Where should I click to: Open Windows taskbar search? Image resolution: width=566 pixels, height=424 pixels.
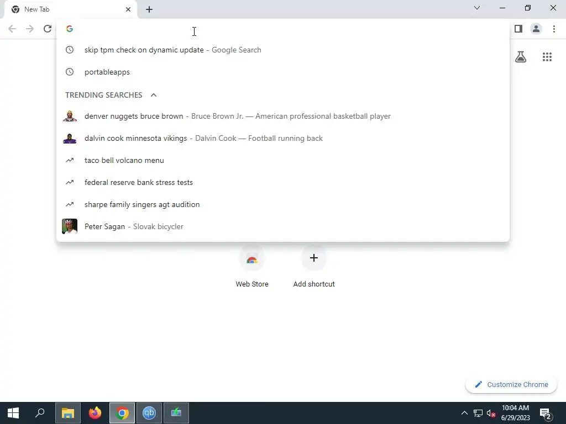pyautogui.click(x=40, y=413)
